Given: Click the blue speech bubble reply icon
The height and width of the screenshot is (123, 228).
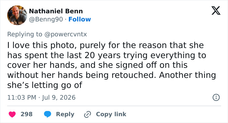Looking at the screenshot, I should 48,114.
